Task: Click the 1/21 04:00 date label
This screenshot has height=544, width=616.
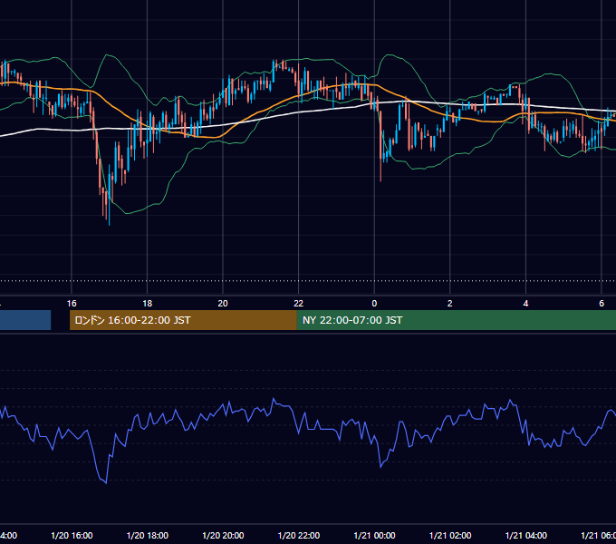Action: (x=526, y=535)
